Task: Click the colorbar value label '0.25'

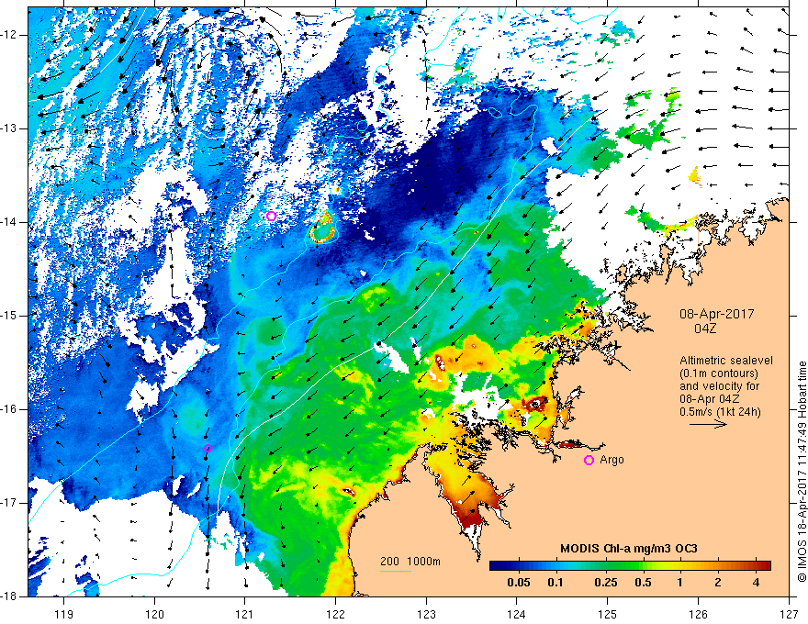Action: (605, 583)
